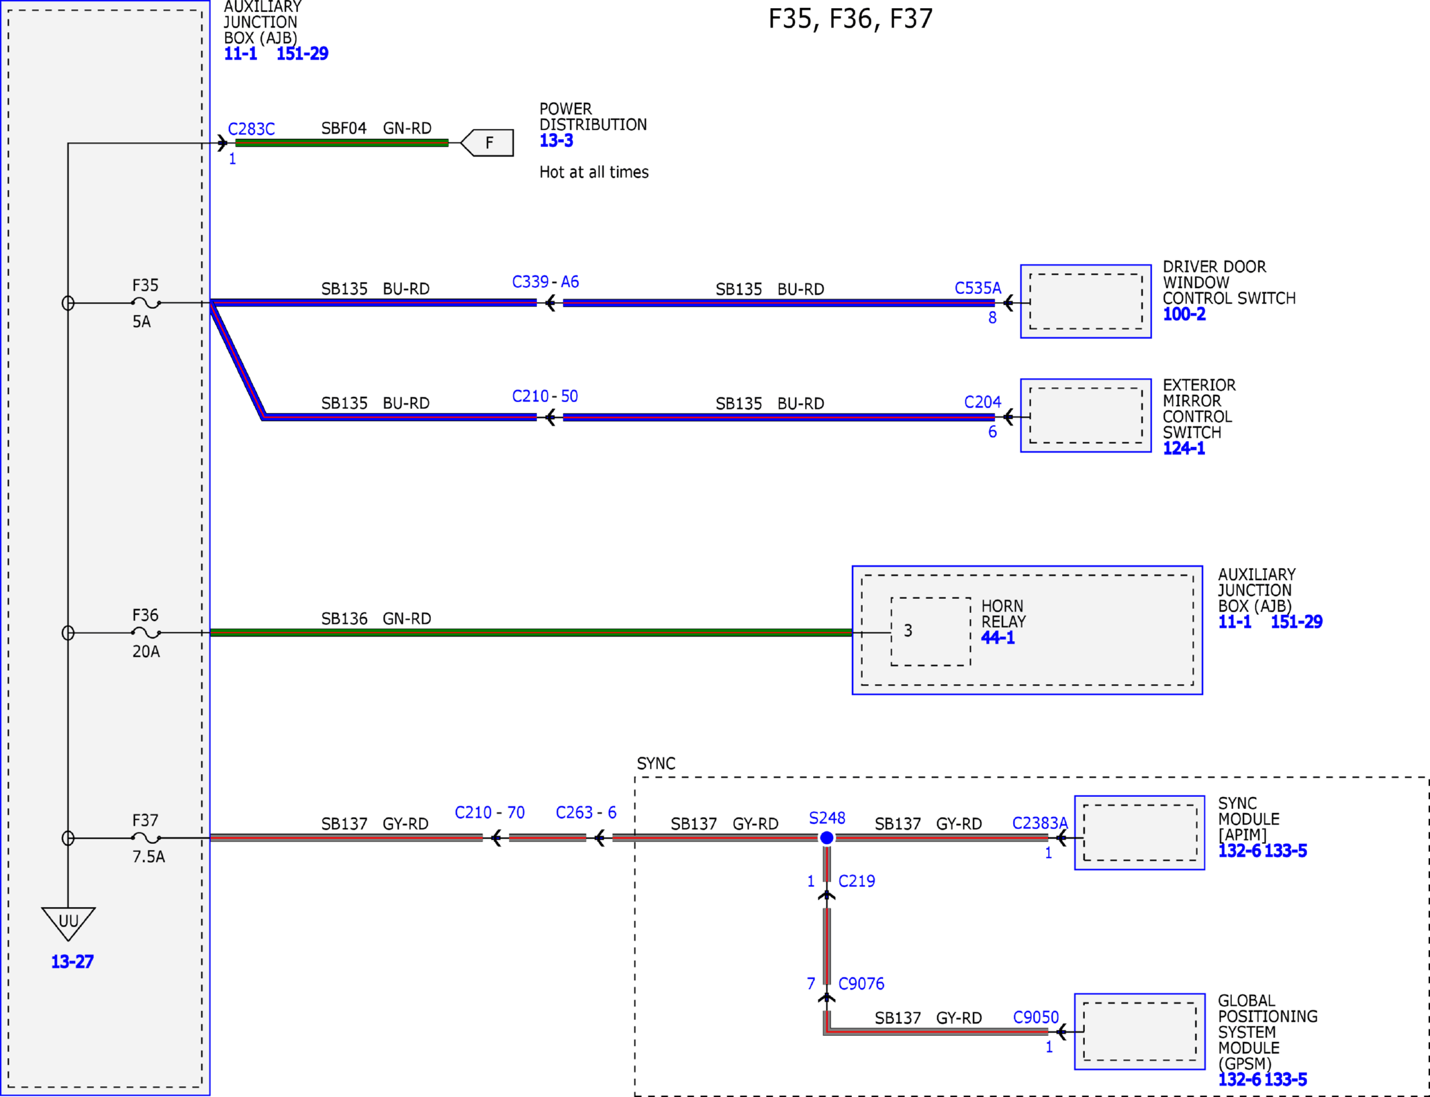
Task: Select splice label S248
Action: click(826, 818)
